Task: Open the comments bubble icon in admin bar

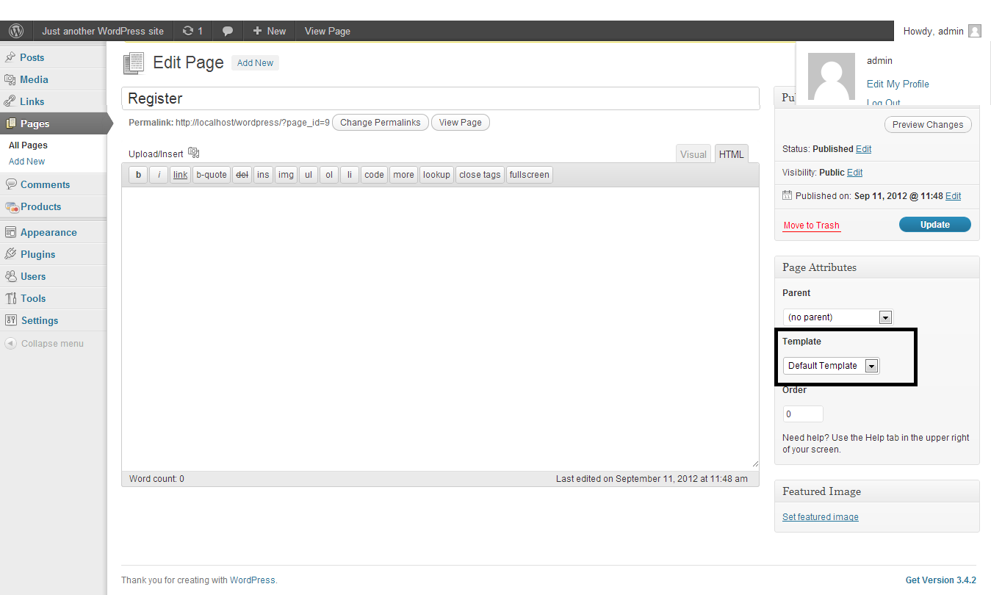Action: click(228, 31)
